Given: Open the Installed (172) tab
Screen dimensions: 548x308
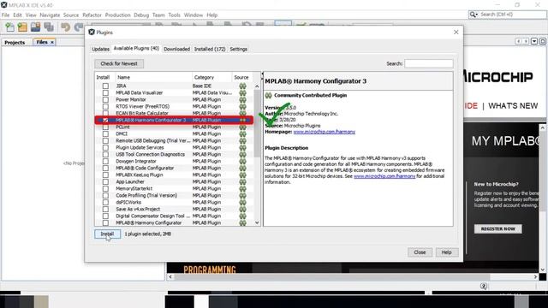Looking at the screenshot, I should (x=210, y=50).
